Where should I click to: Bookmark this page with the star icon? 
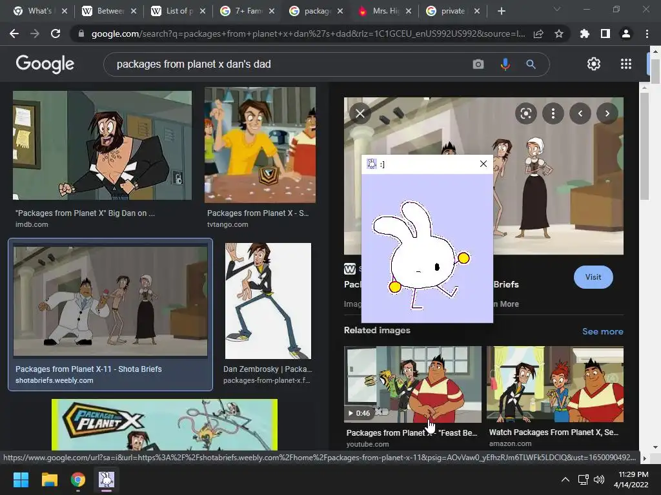coord(559,34)
